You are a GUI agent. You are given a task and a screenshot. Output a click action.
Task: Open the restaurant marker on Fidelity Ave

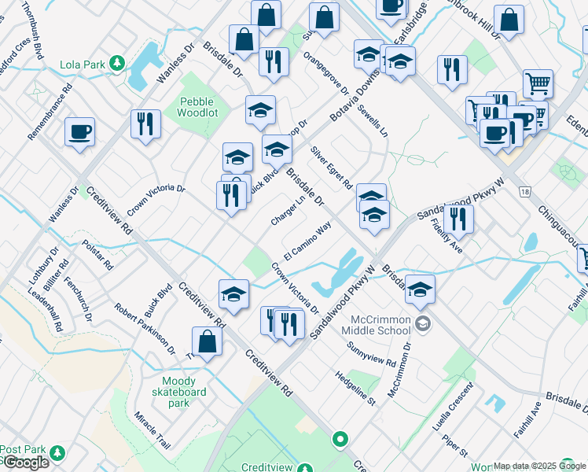458,222
